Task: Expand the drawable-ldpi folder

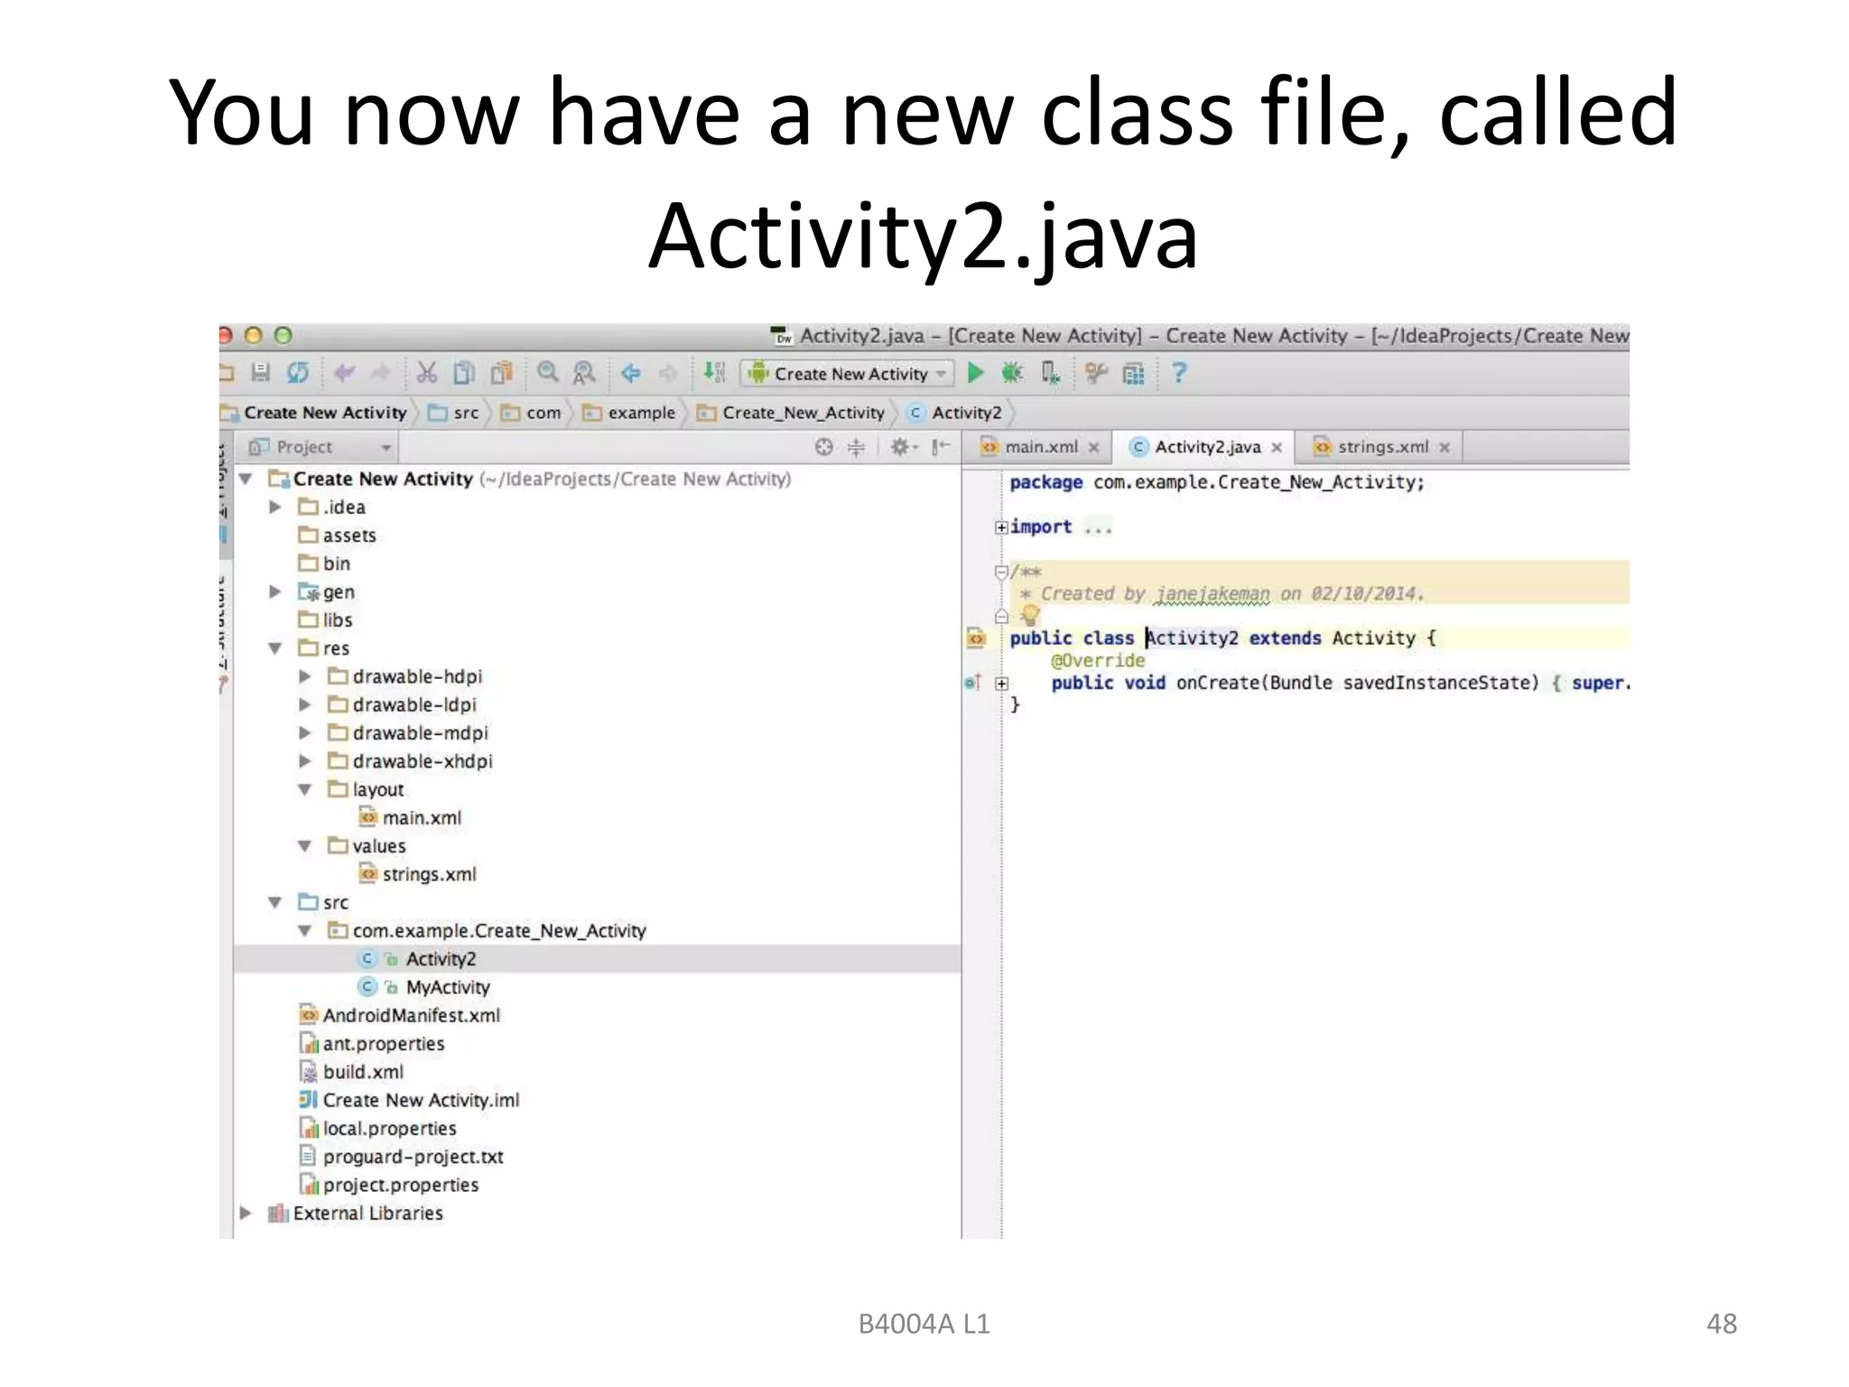Action: pyautogui.click(x=305, y=704)
